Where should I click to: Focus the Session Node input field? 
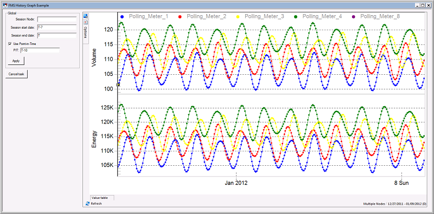[x=57, y=19]
